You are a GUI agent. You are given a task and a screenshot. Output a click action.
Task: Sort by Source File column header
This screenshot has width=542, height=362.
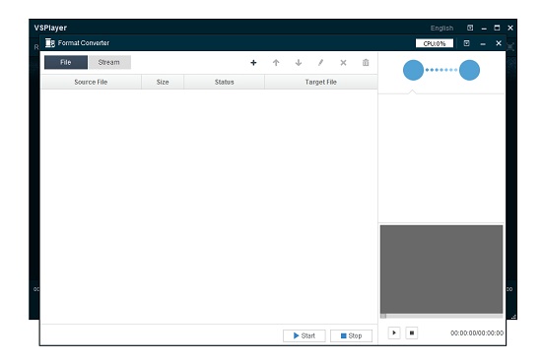[91, 82]
